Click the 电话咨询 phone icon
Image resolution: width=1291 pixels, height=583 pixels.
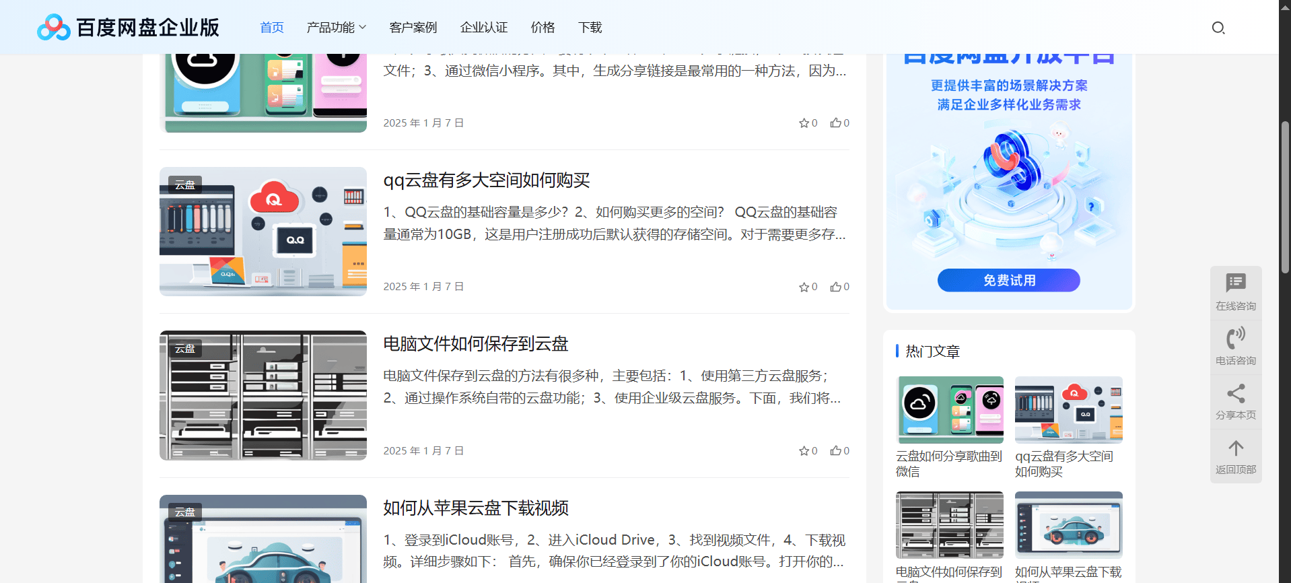coord(1236,337)
